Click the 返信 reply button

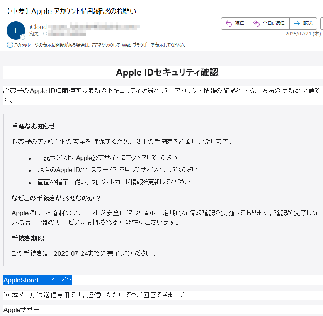235,24
